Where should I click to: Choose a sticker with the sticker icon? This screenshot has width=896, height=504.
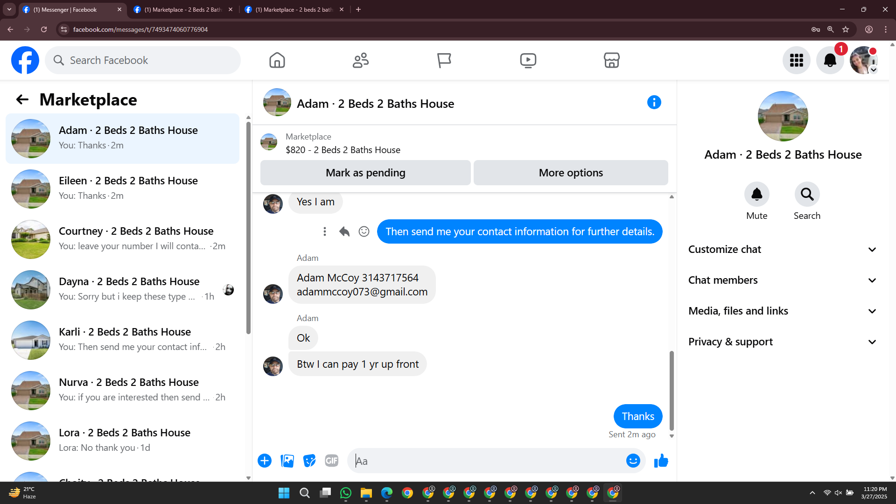[x=309, y=461]
